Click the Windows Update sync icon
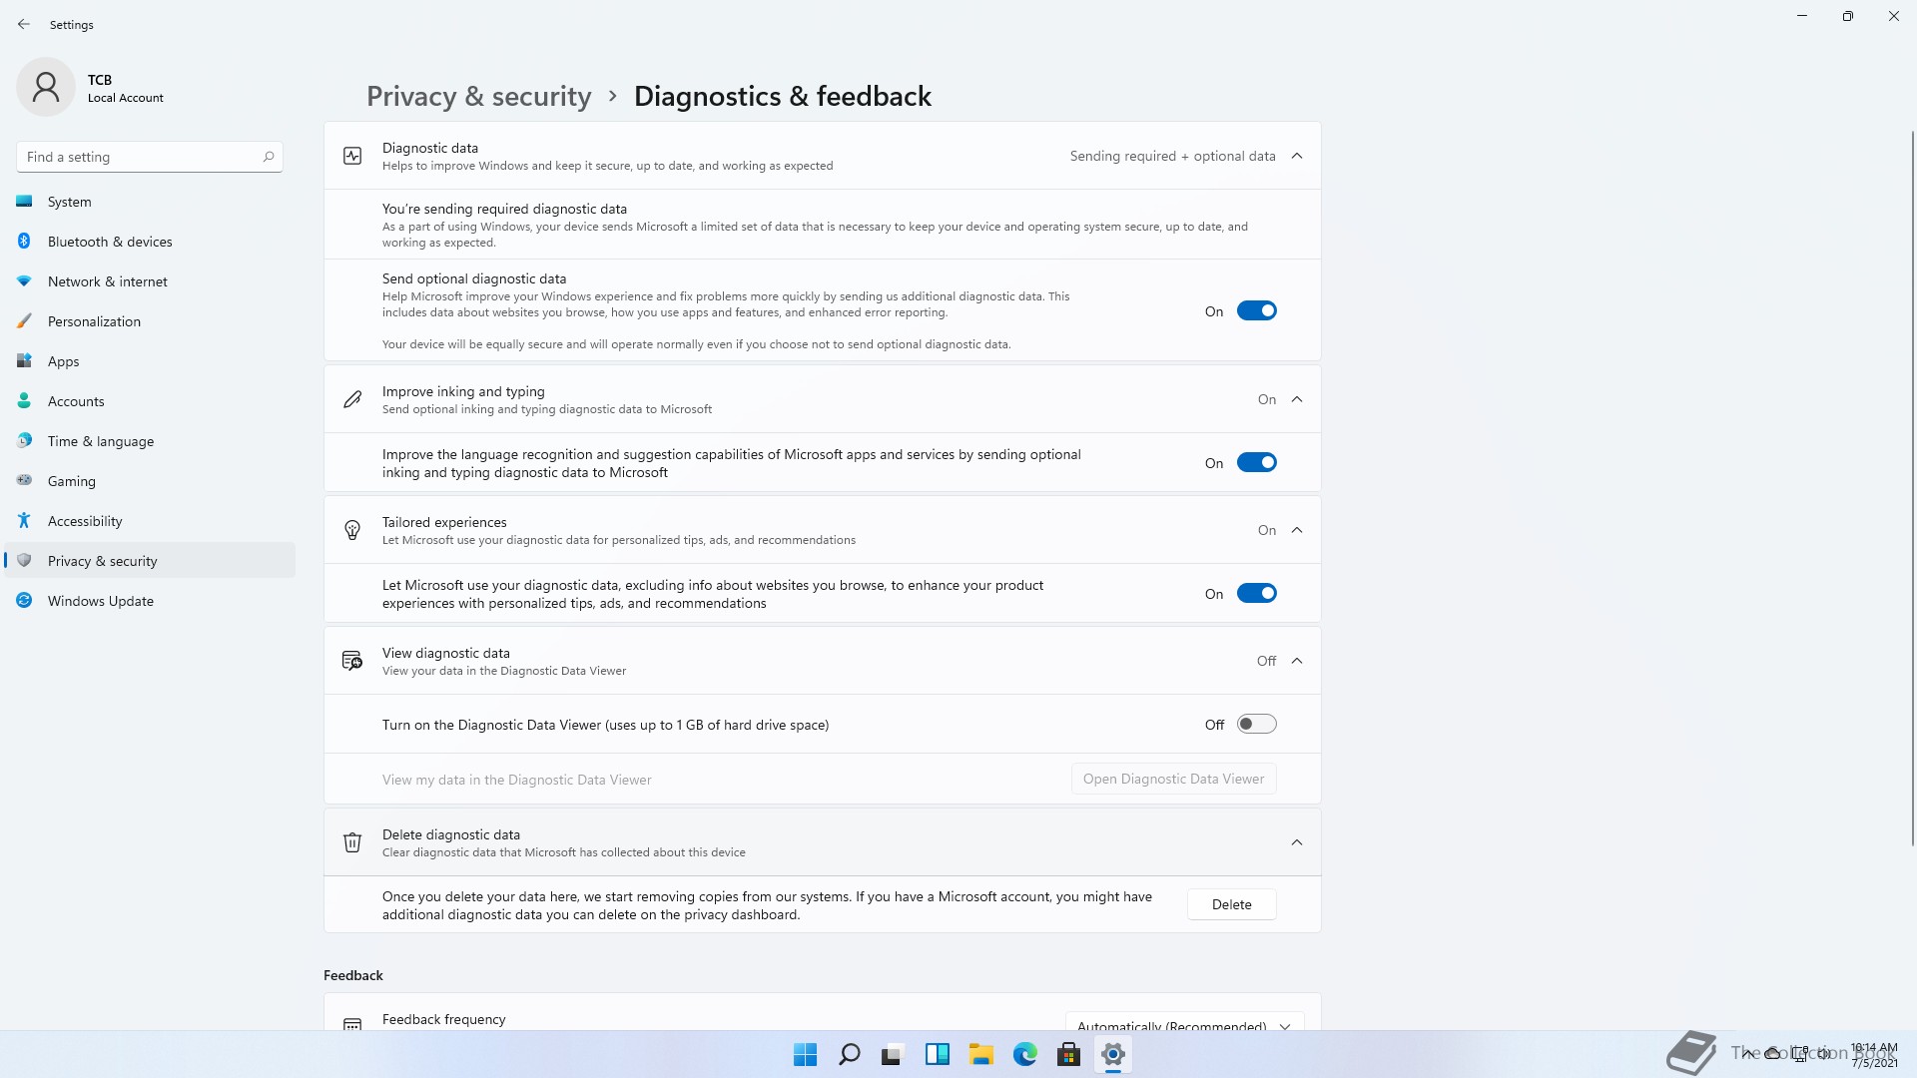 point(24,601)
